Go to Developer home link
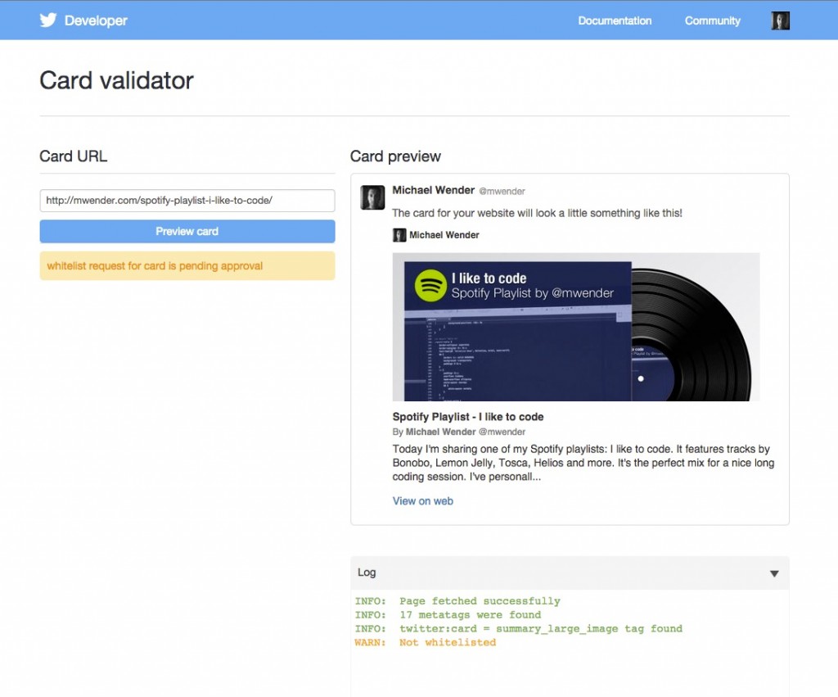 click(x=96, y=20)
